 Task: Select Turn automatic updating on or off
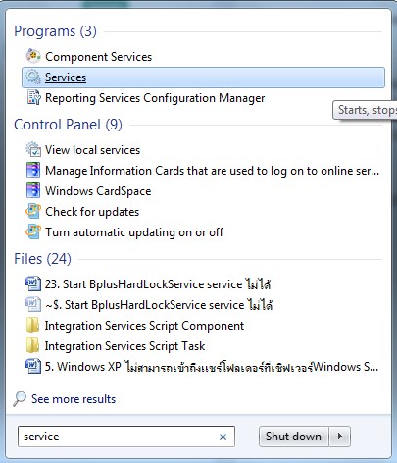[x=134, y=232]
